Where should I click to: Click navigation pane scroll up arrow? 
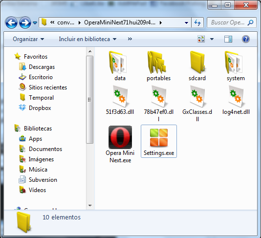coord(90,51)
